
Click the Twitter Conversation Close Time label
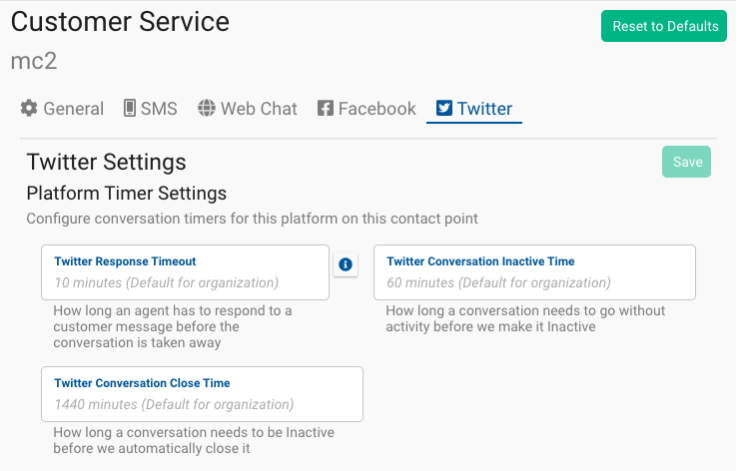142,383
